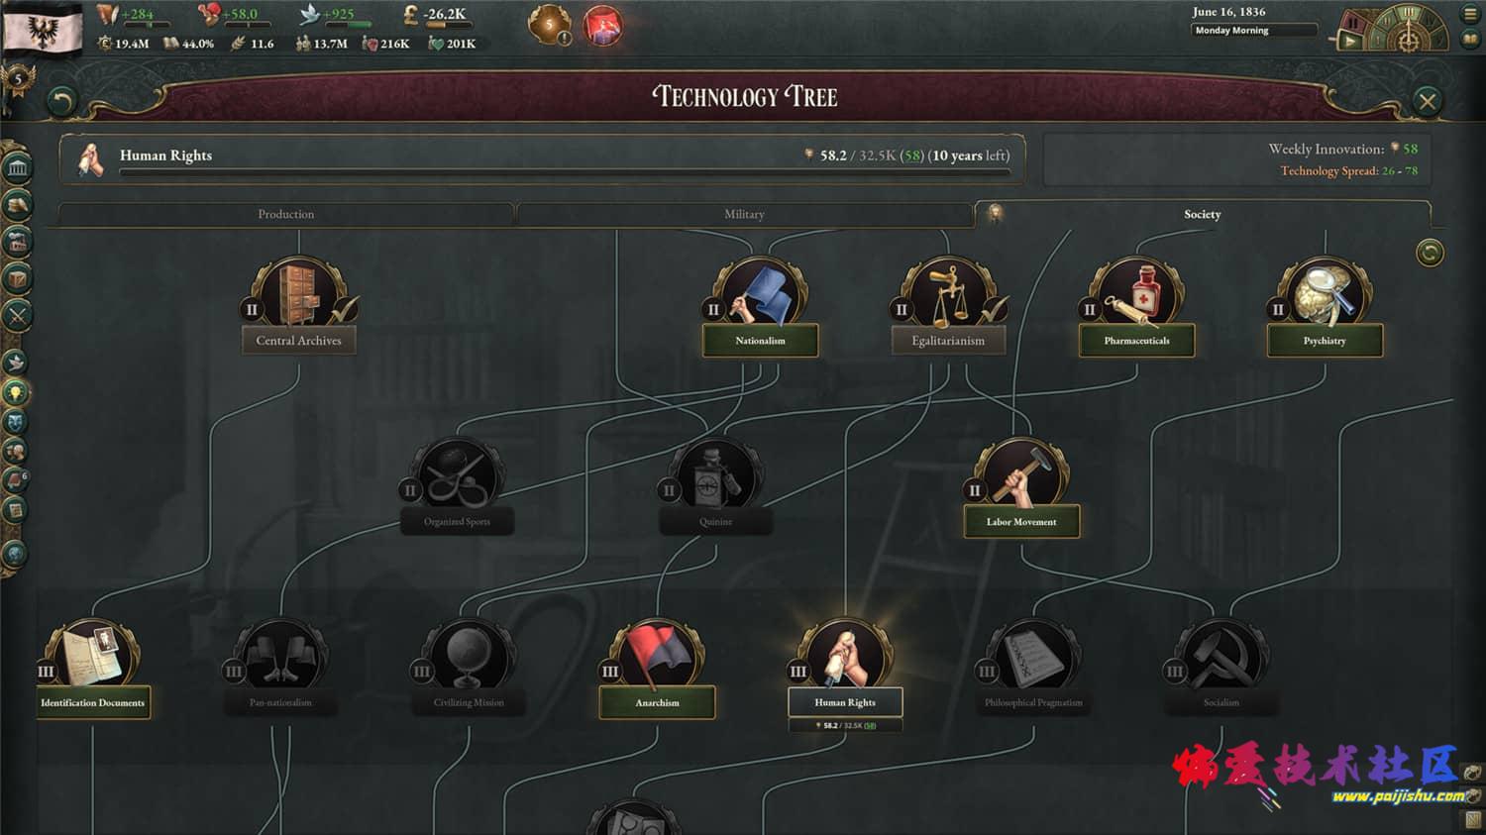
Task: Toggle game play speed arrow
Action: pos(1348,42)
